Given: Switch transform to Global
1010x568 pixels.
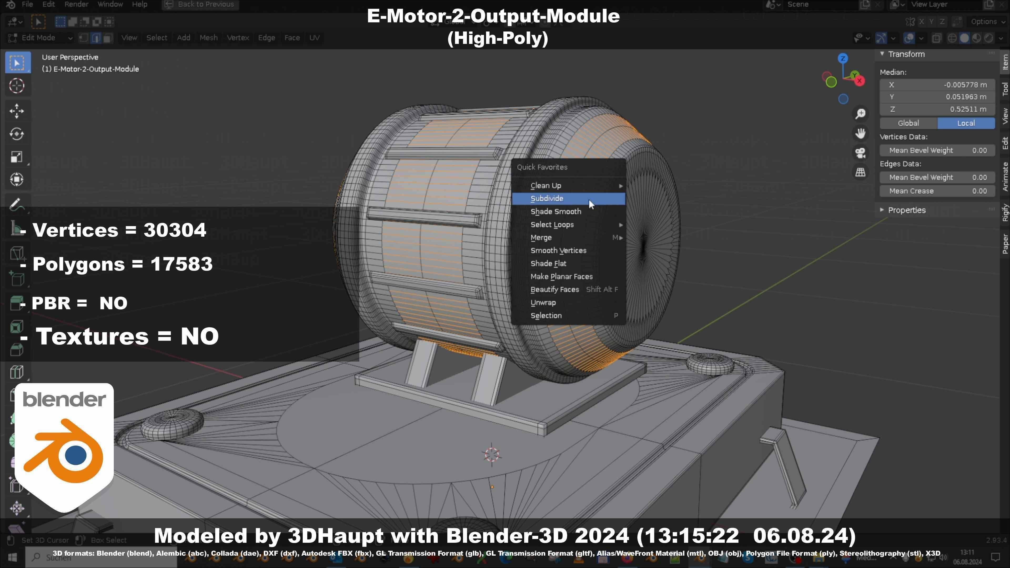Looking at the screenshot, I should [908, 123].
